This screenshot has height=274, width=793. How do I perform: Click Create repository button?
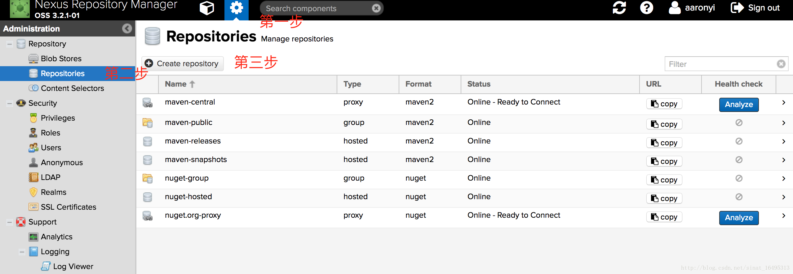click(x=183, y=63)
